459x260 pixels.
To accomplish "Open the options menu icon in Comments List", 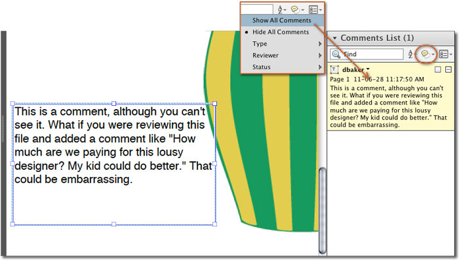I will [445, 54].
